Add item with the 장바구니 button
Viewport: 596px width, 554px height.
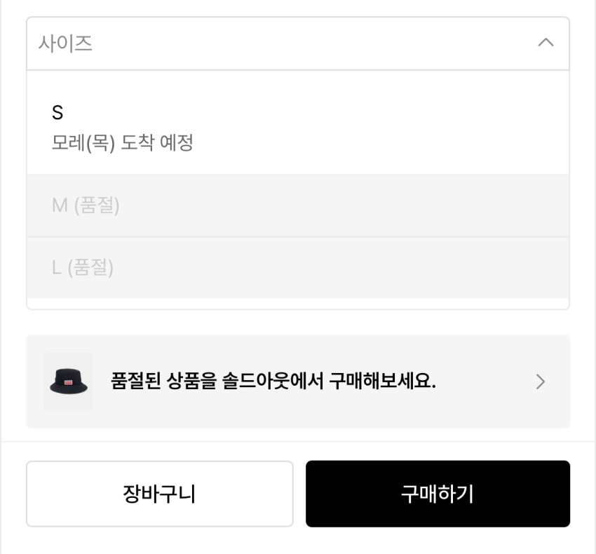pos(159,494)
